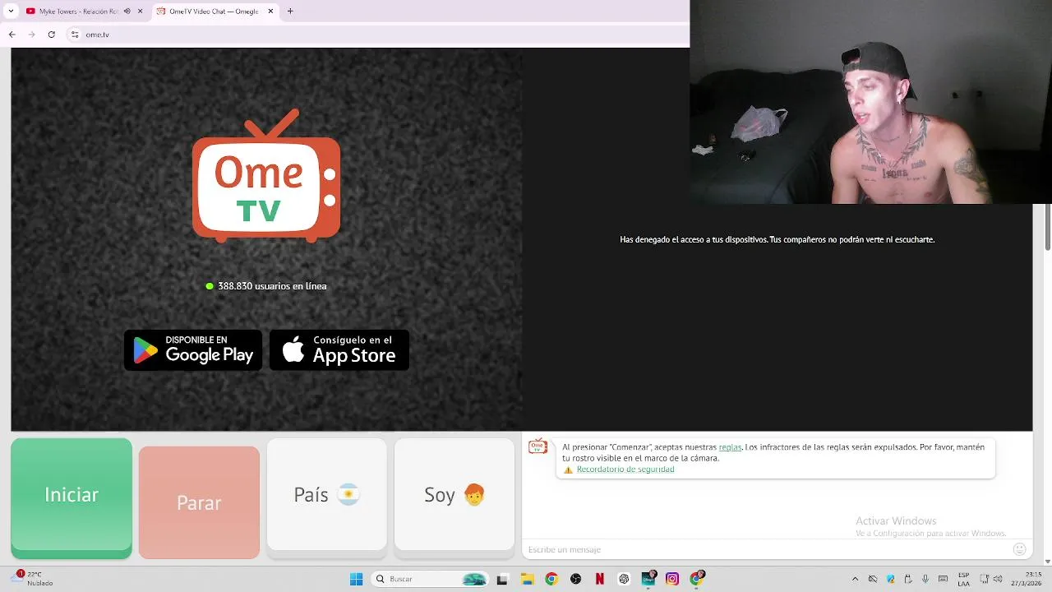Open a new browser tab
The height and width of the screenshot is (592, 1052).
(x=290, y=12)
